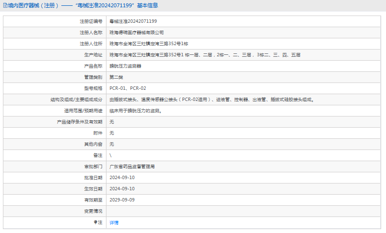The height and width of the screenshot is (233, 386).
Task: Click the 有效期至 value 2029-09-09
Action: pos(122,200)
